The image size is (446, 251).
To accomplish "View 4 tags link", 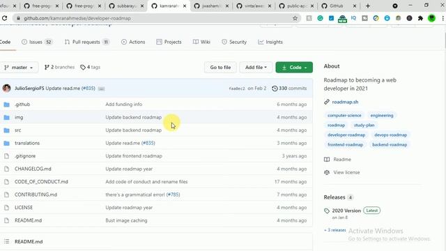I will [90, 67].
